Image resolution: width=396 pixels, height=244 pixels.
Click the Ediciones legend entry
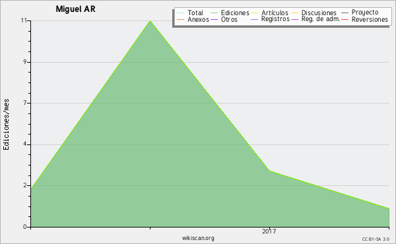pyautogui.click(x=230, y=13)
